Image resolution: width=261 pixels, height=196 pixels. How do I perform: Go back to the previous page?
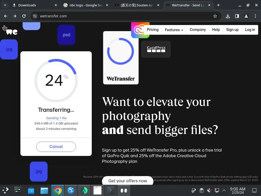[x=6, y=16]
